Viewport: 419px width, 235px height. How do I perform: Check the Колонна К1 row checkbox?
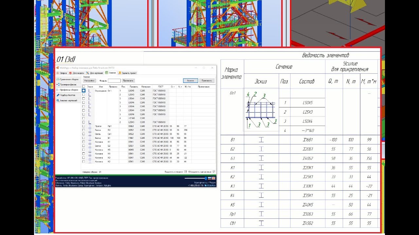click(83, 142)
